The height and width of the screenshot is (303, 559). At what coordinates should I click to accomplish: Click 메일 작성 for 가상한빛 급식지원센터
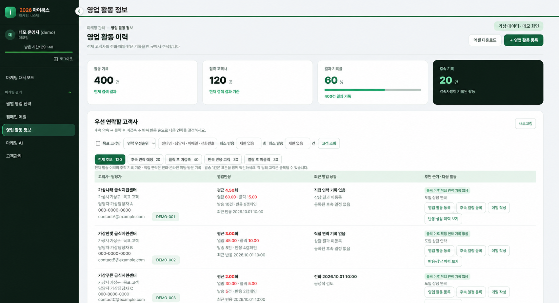(499, 251)
